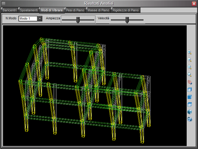Select the Modi di Vibrare tab

pyautogui.click(x=52, y=10)
